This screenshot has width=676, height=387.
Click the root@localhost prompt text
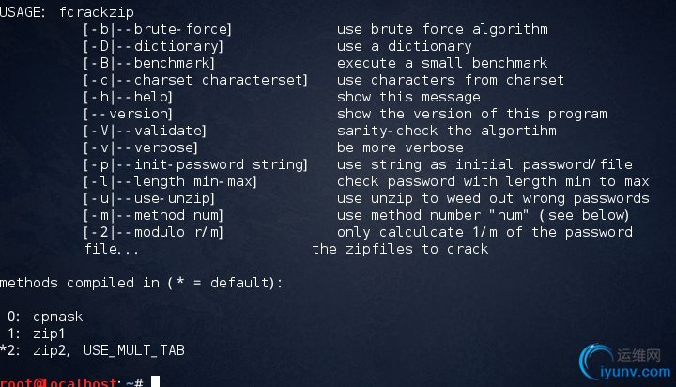click(x=58, y=382)
